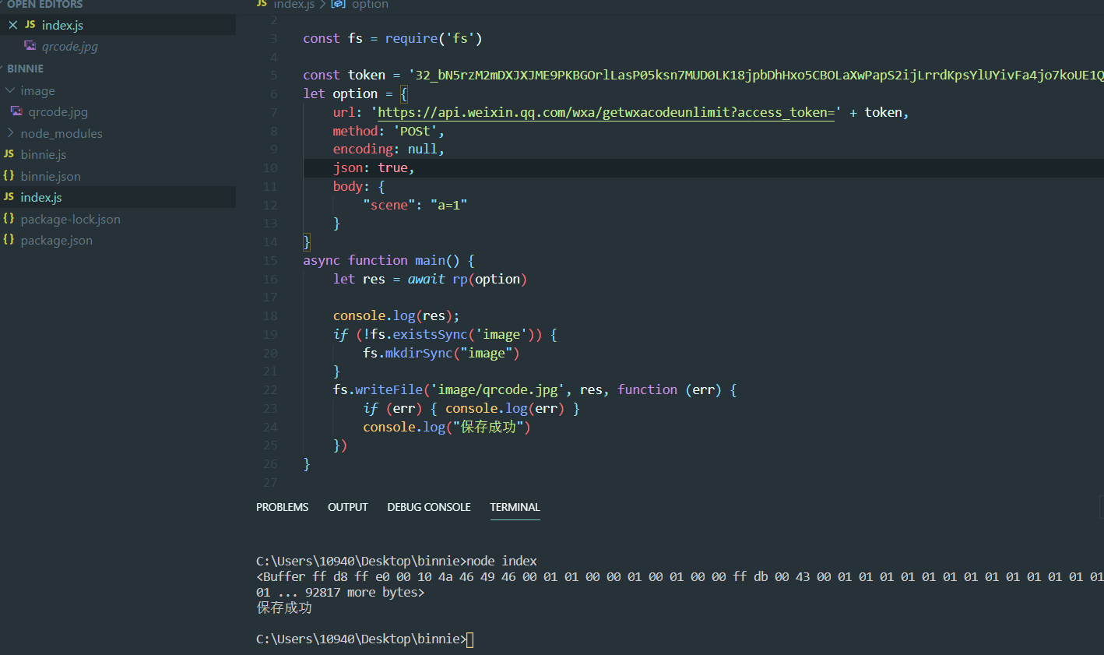Place cursor on true after json
The width and height of the screenshot is (1104, 655).
point(393,167)
